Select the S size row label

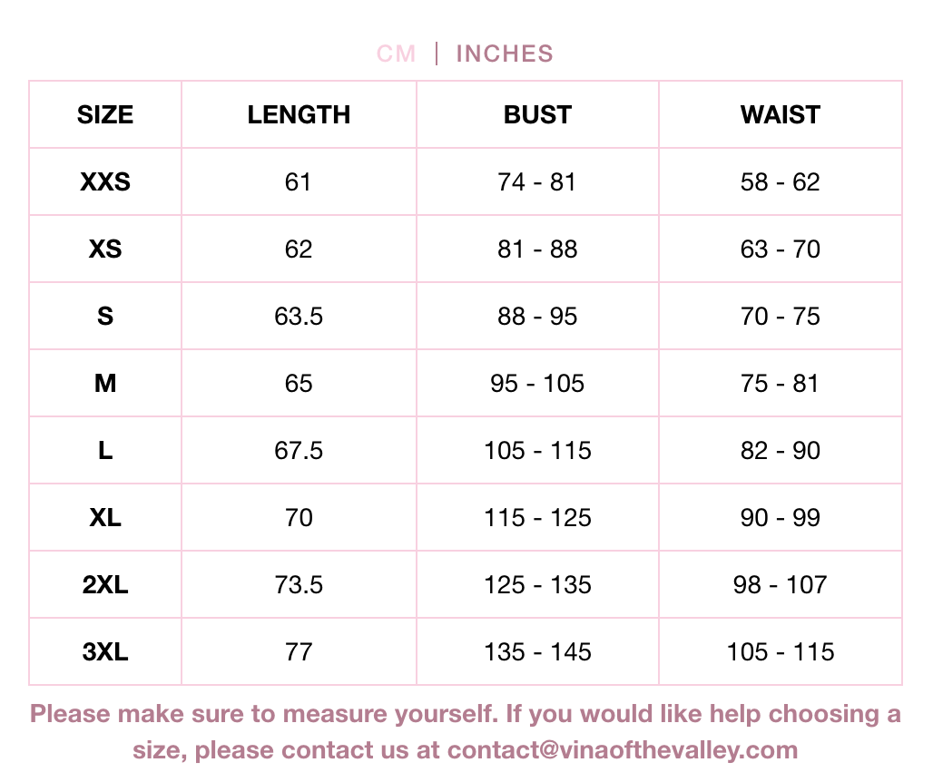105,317
